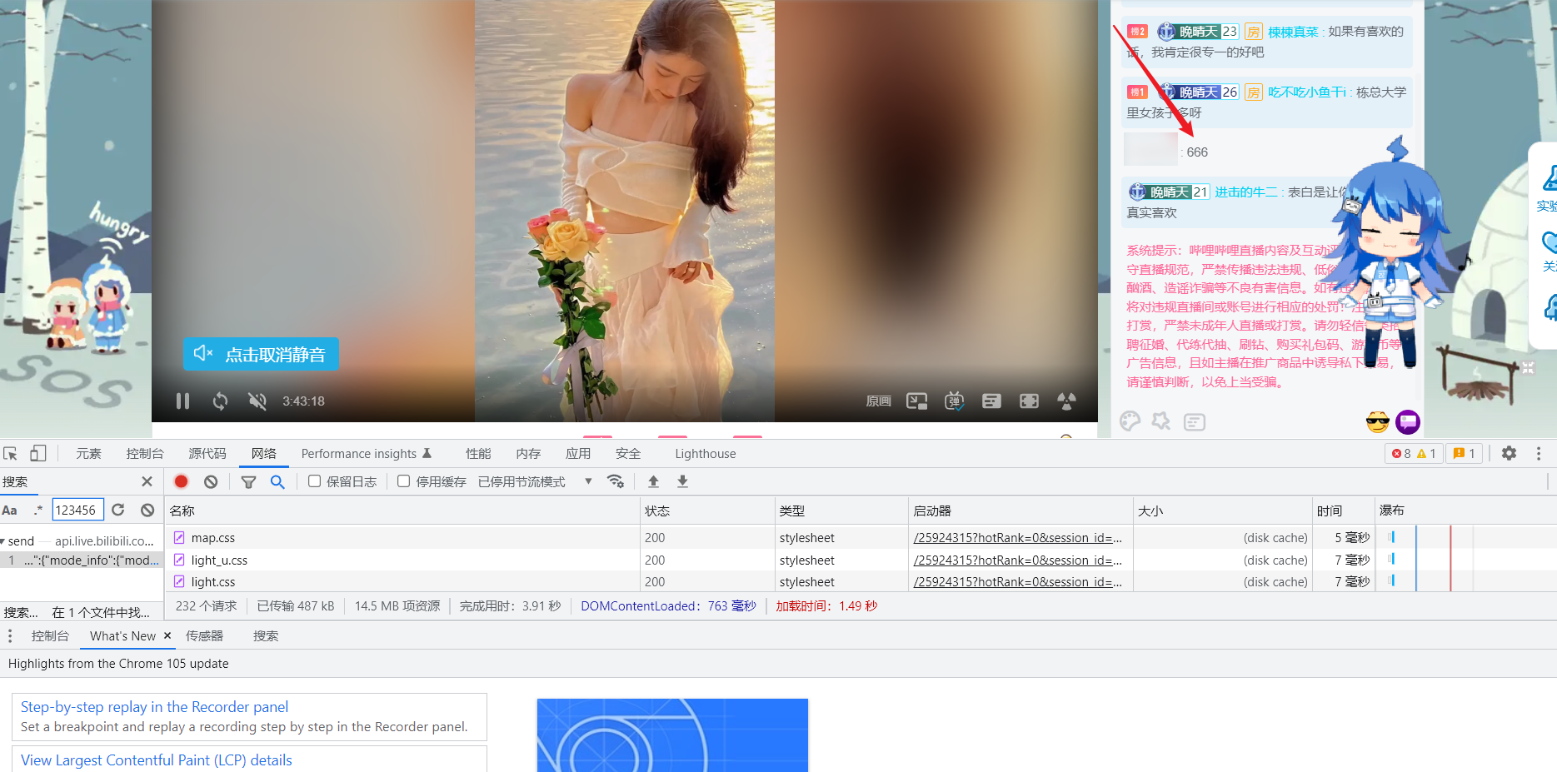Open DevTools settings gear
Image resolution: width=1557 pixels, height=772 pixels.
pos(1509,454)
